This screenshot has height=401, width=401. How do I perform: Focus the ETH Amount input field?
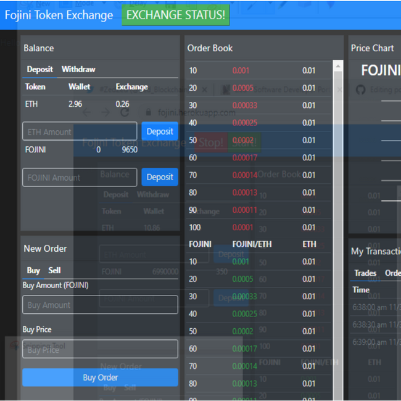(x=80, y=131)
